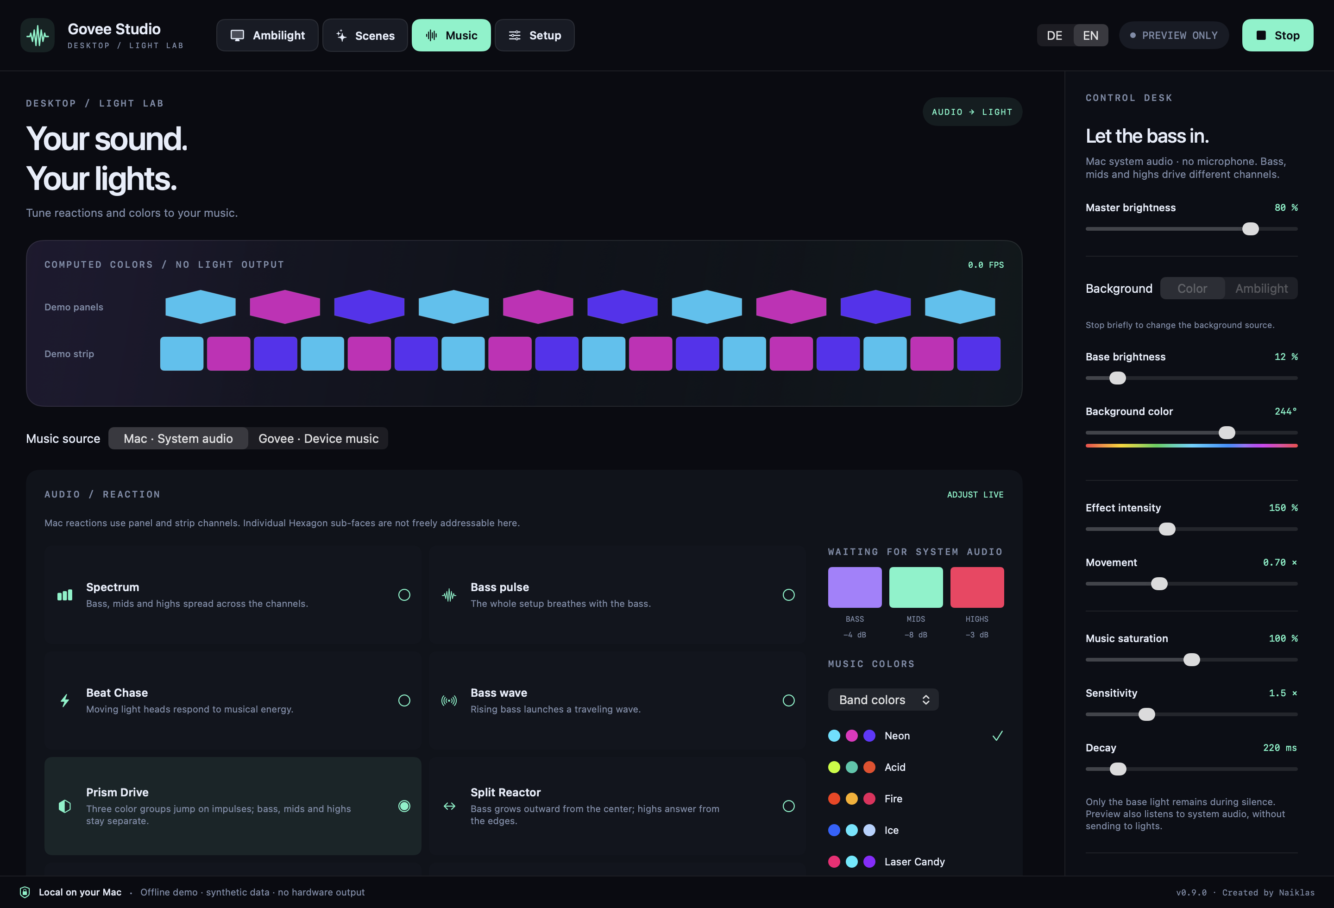Select the Prism Drive radio button

(404, 806)
